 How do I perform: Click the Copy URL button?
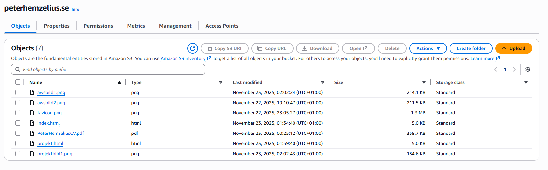tap(272, 48)
